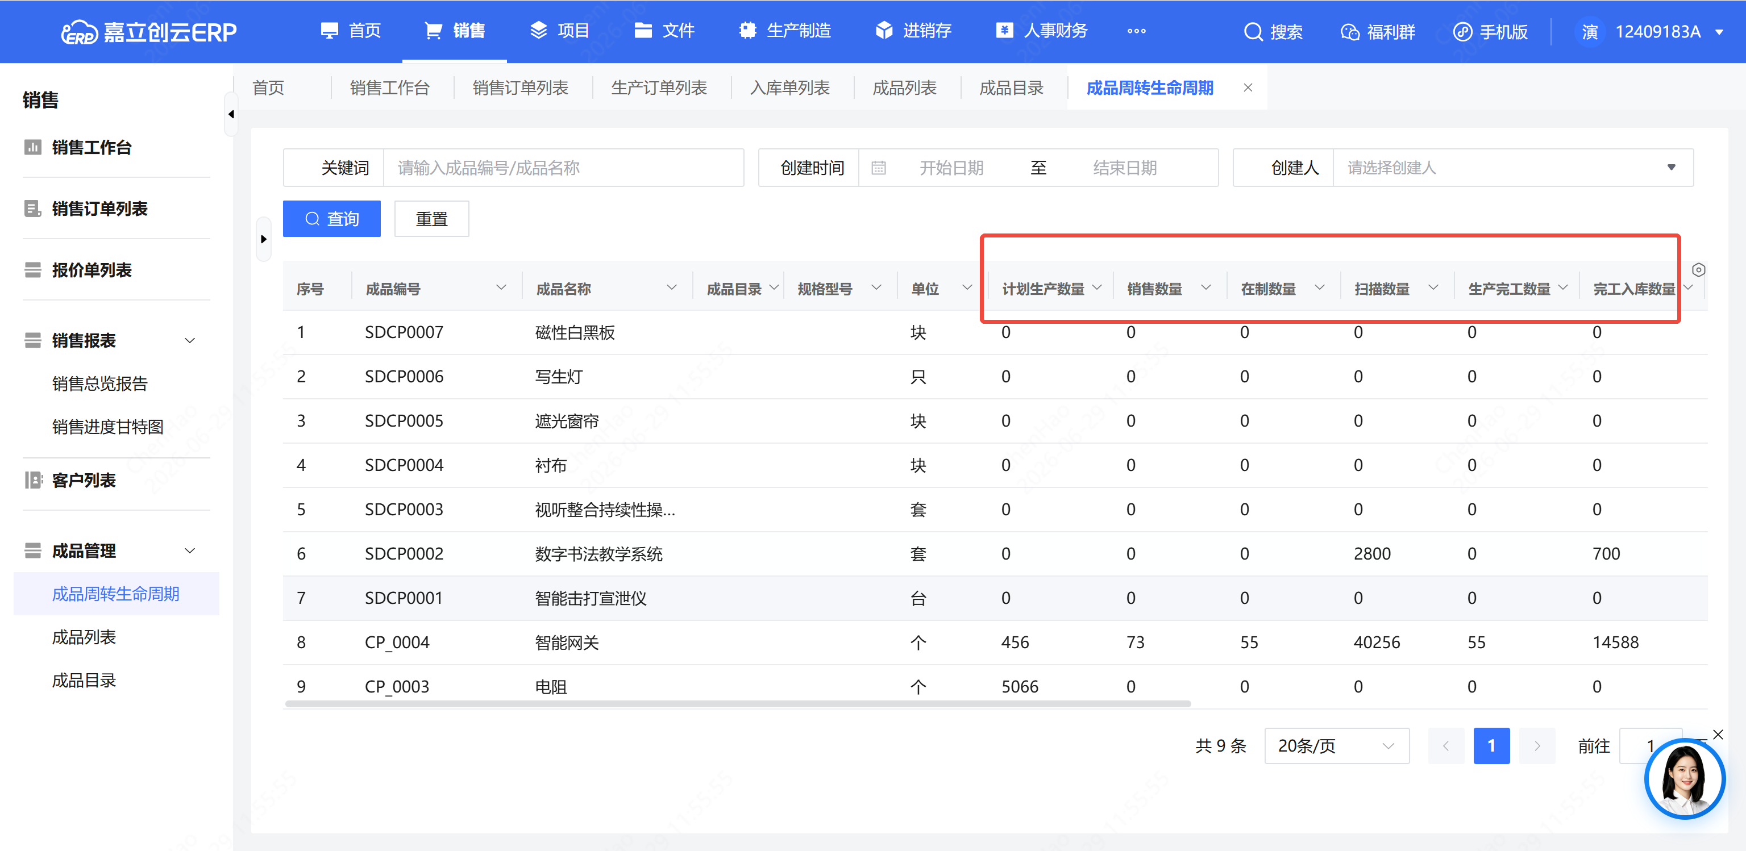The width and height of the screenshot is (1746, 851).
Task: Open the 销售 top navigation menu
Action: pos(455,31)
